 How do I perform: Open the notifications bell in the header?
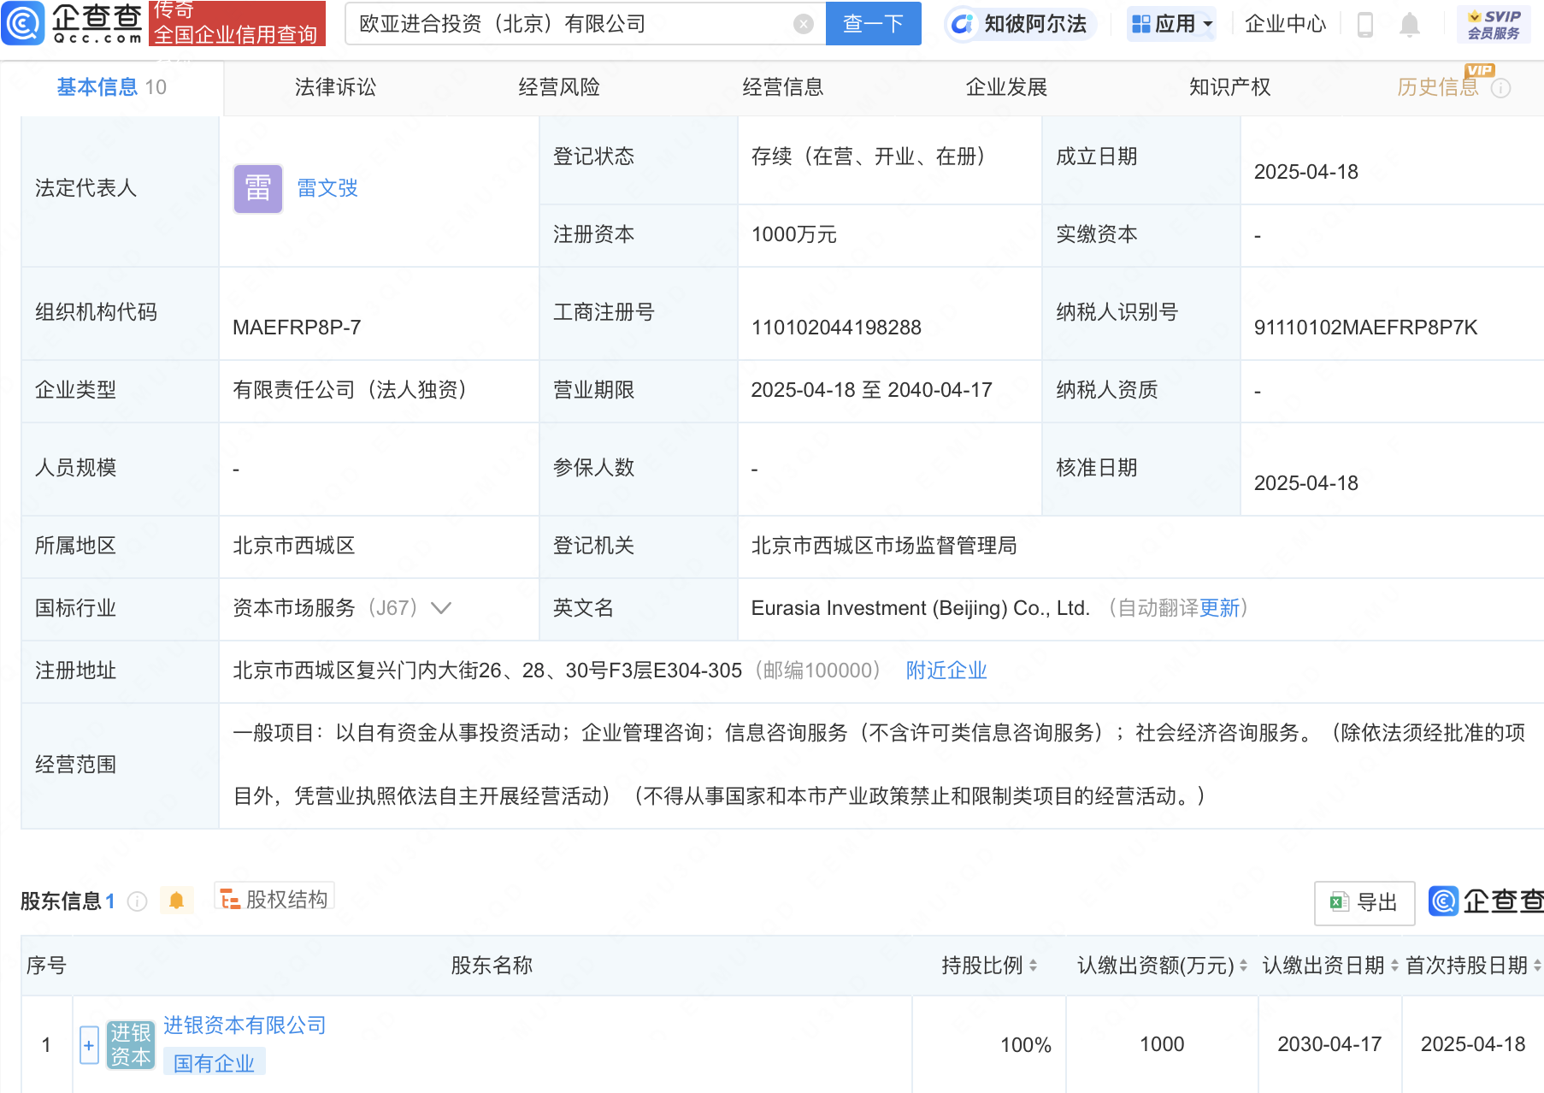coord(1409,24)
